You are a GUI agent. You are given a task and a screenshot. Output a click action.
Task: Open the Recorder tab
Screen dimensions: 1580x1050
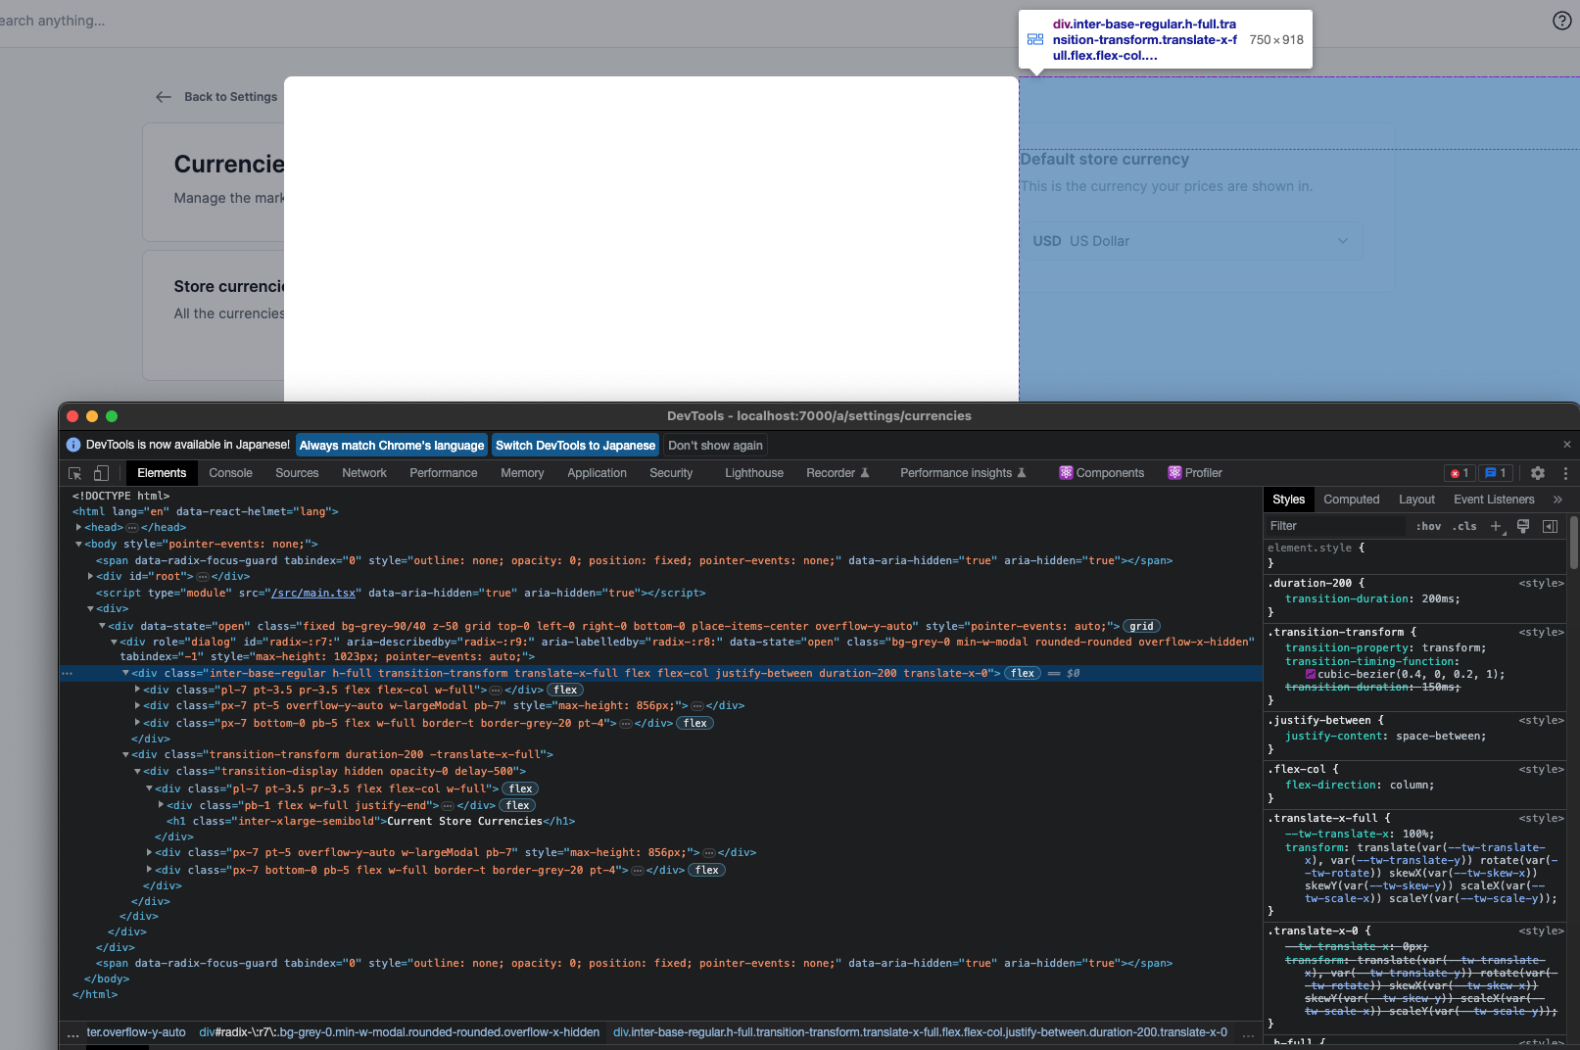(838, 473)
